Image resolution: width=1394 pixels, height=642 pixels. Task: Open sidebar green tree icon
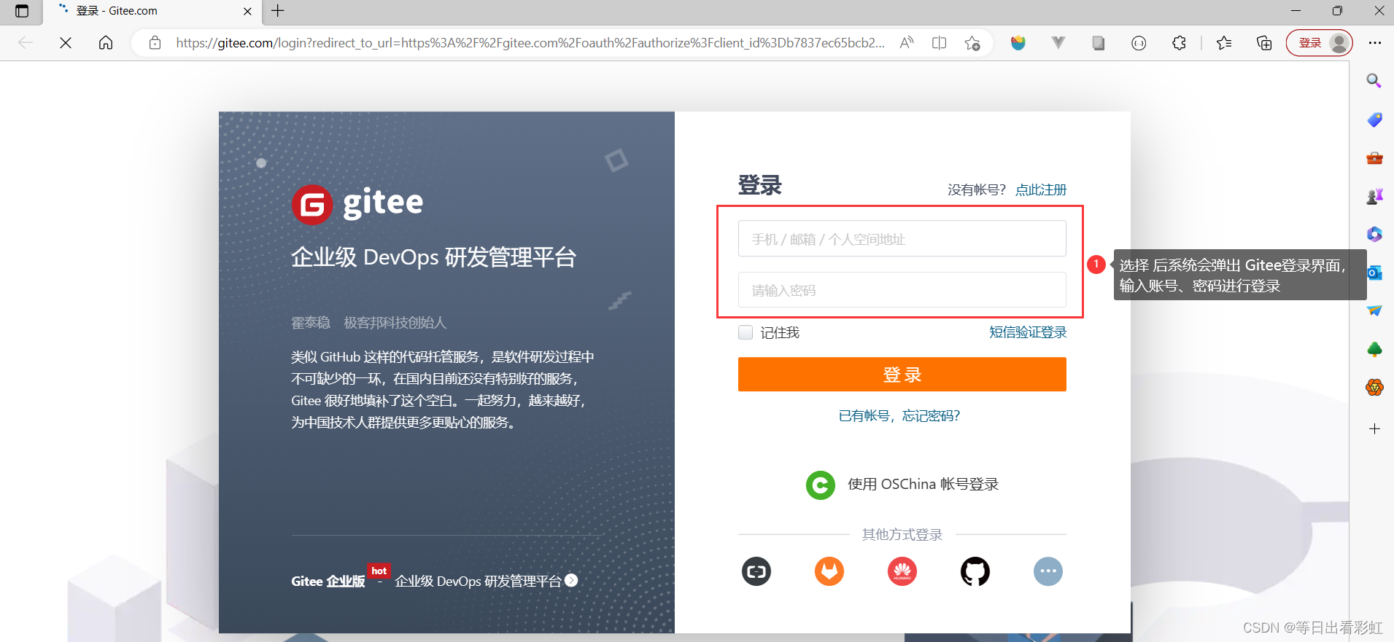(x=1374, y=349)
